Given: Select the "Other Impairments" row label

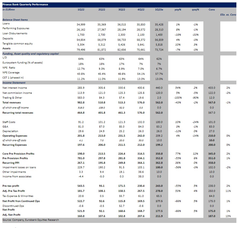Looking at the screenshot, I should point(14,172).
